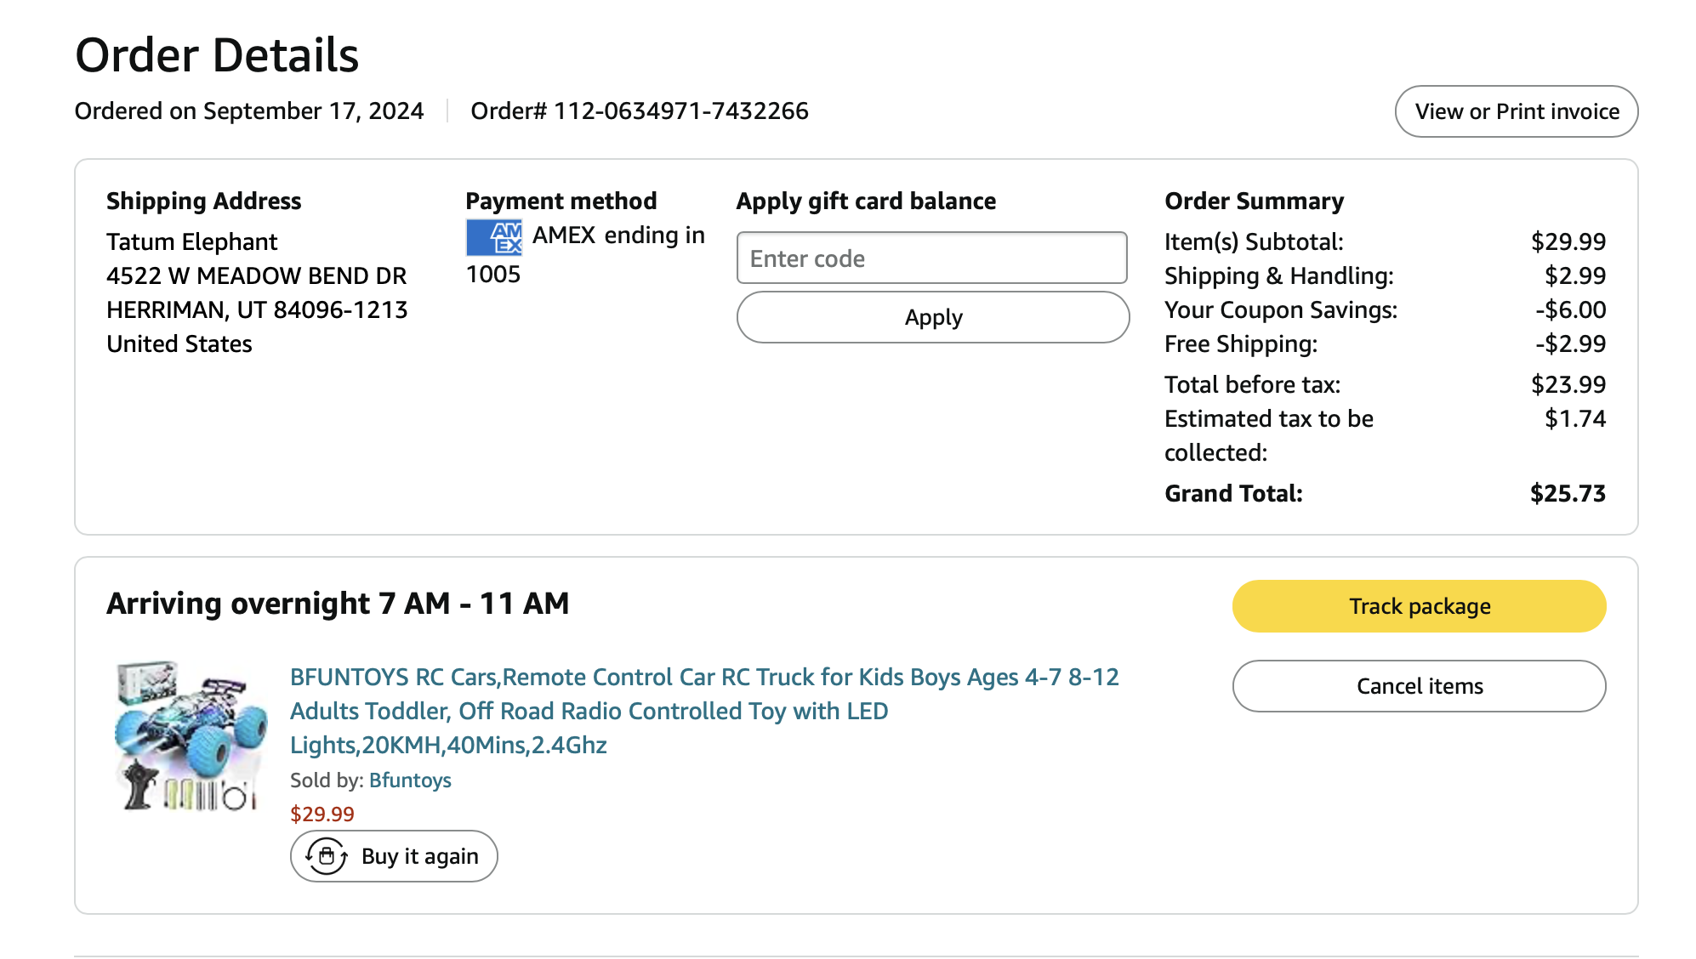Click the Tatum Elephant recipient name
The width and height of the screenshot is (1696, 959).
pyautogui.click(x=191, y=242)
